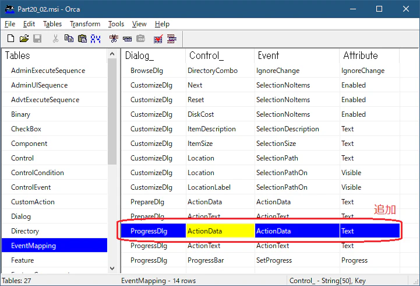Click the 'EventMapping - 14 rows' status text
Screen dimensions: 420x286
158,281
